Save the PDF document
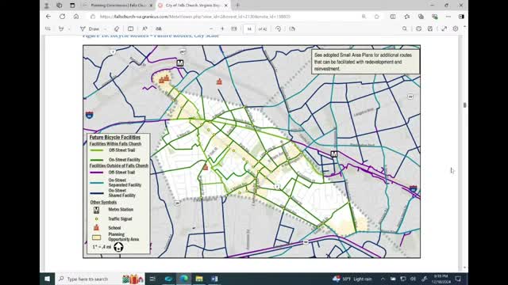 430,28
